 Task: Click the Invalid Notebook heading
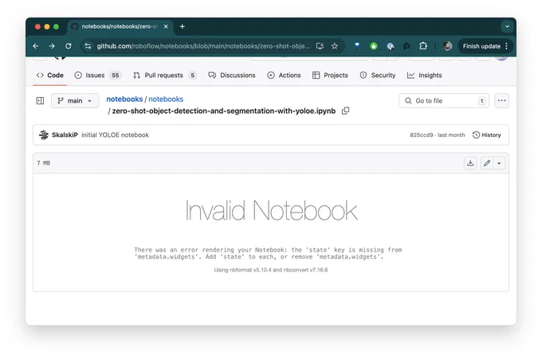point(271,210)
